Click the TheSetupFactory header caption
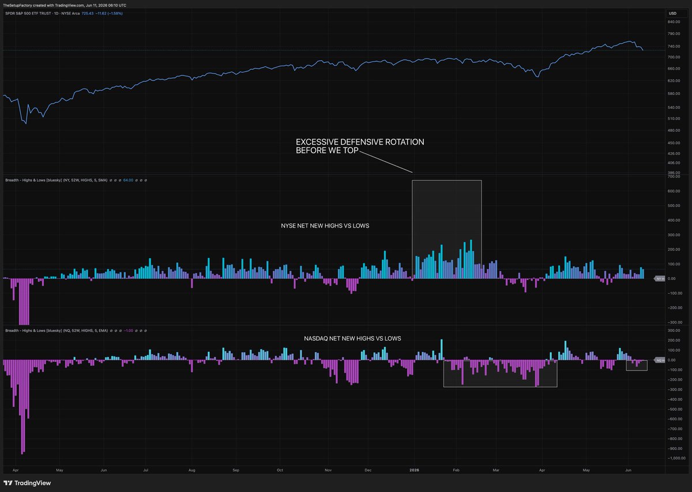The image size is (692, 492). pos(65,5)
